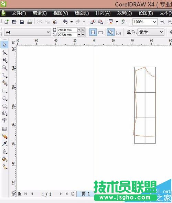172x203 pixels.
Task: Go to the first page
Action: (x=25, y=194)
